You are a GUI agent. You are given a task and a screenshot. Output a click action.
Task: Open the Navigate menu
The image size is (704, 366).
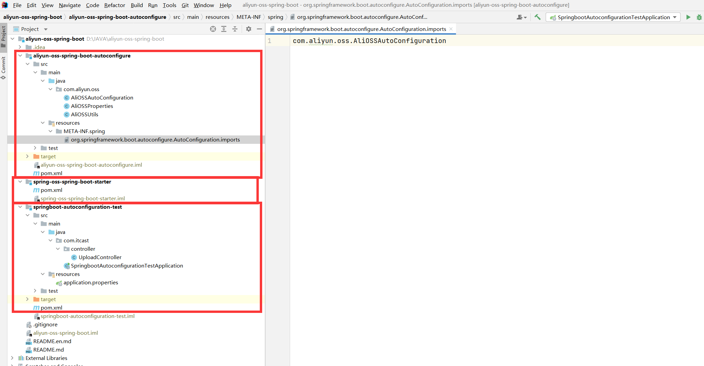pos(70,5)
